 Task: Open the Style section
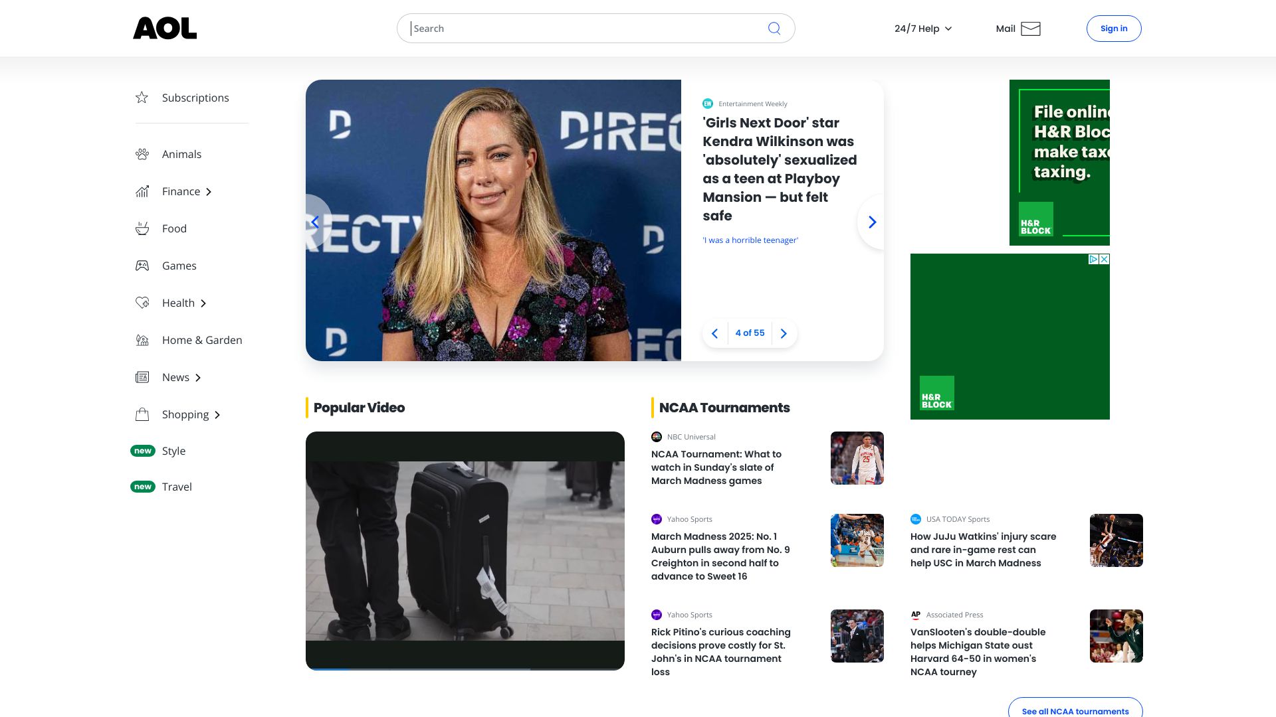[x=173, y=451]
